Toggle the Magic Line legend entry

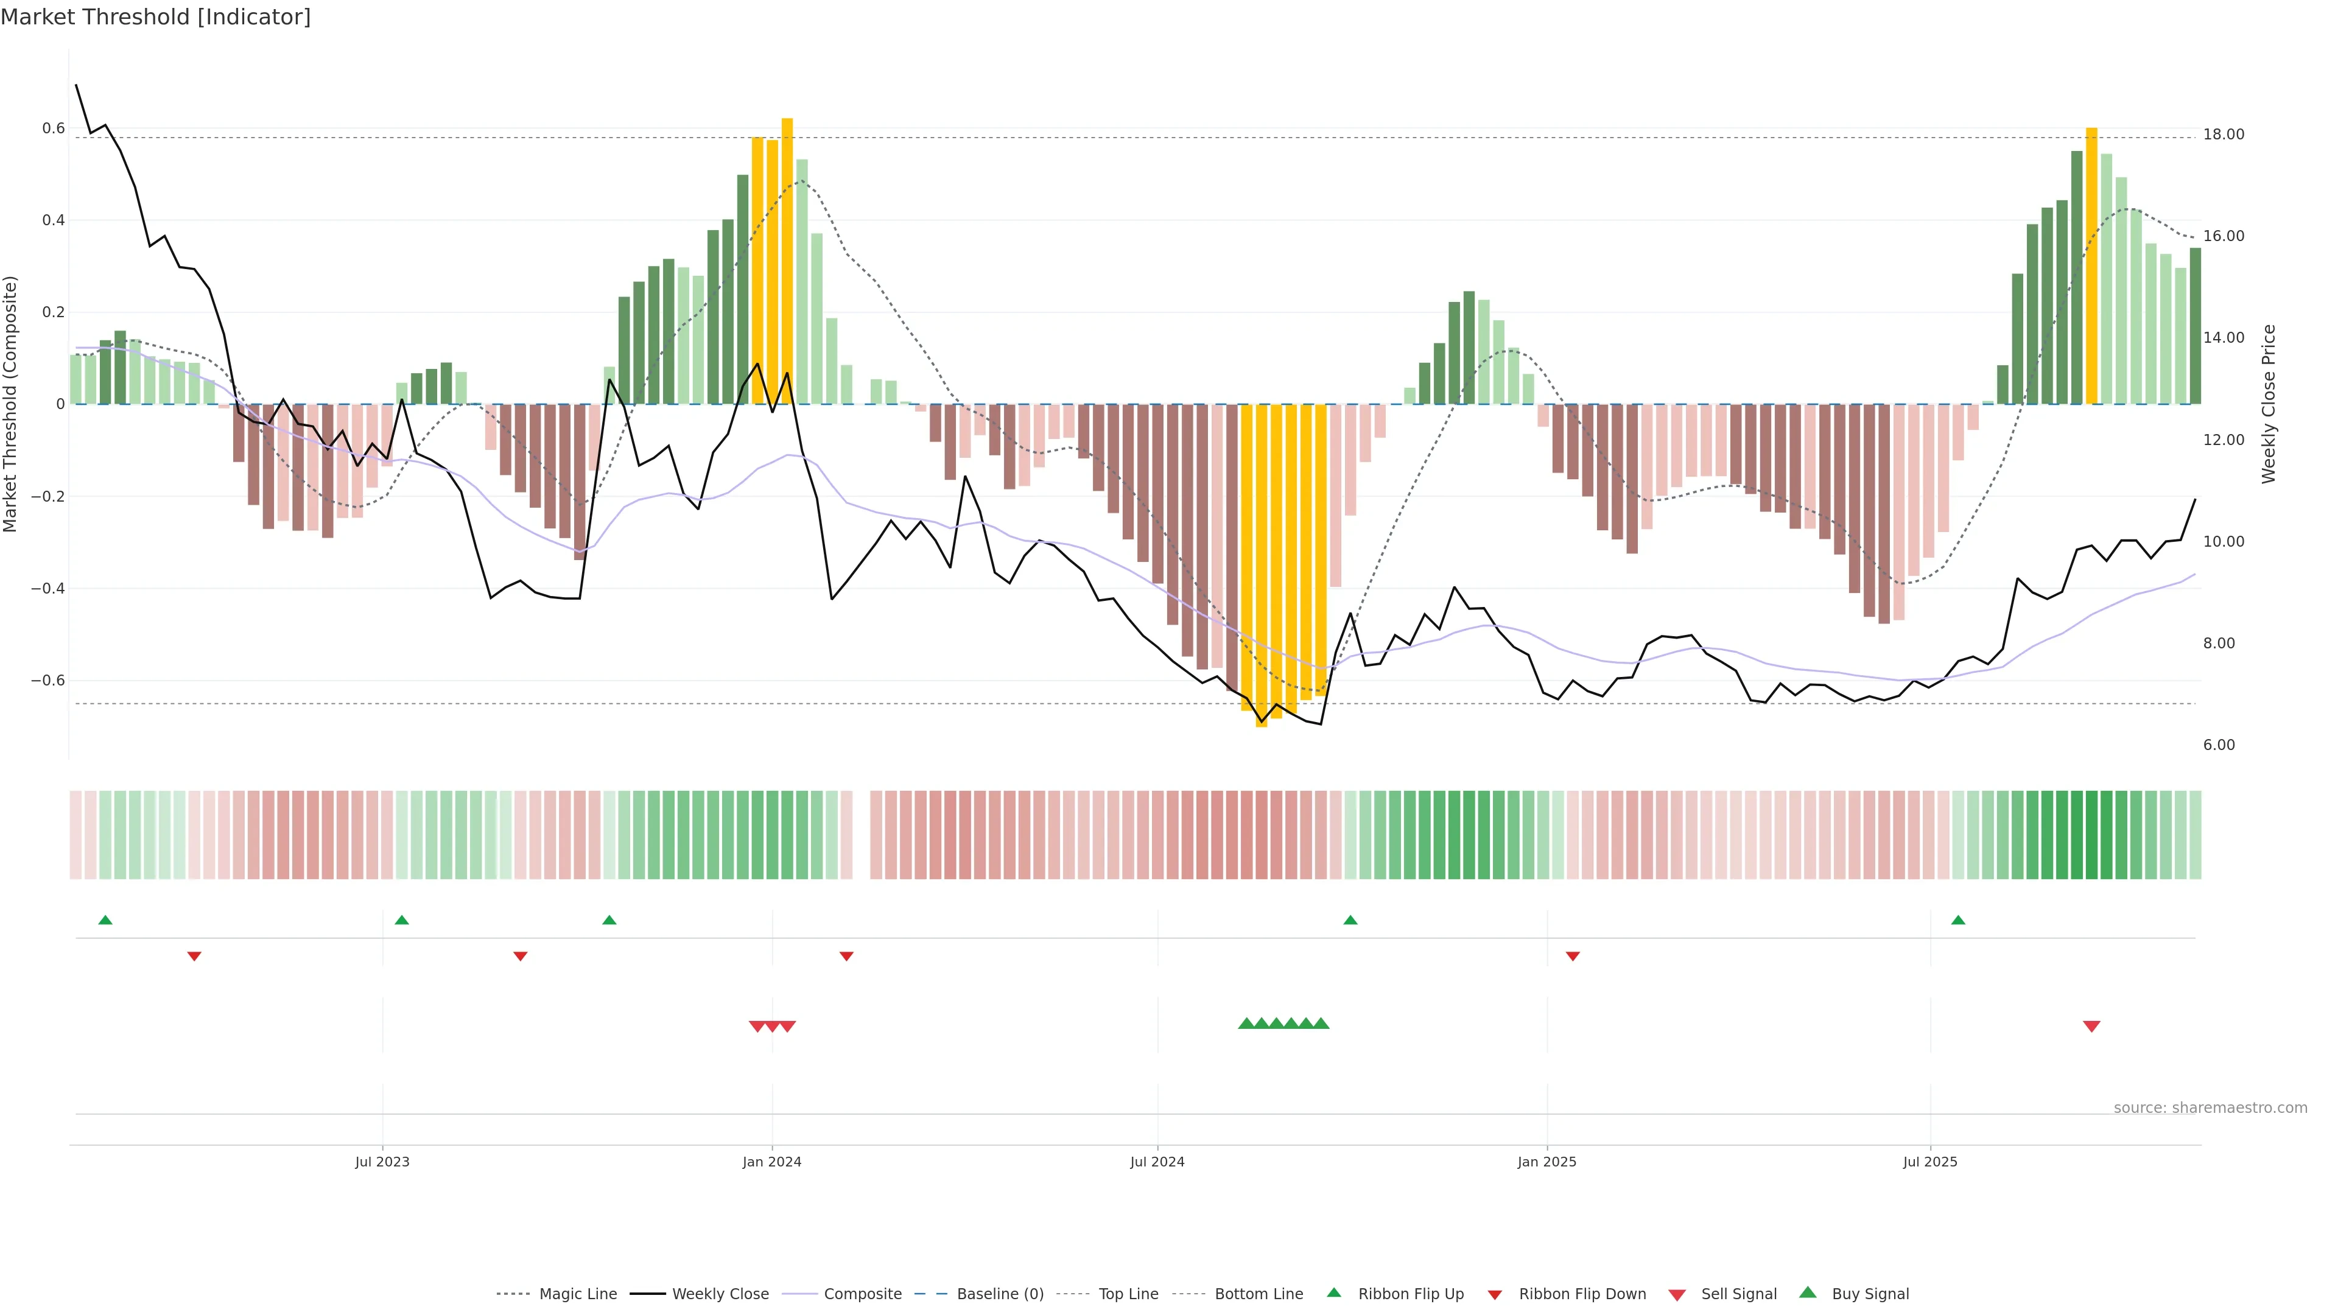(577, 1294)
